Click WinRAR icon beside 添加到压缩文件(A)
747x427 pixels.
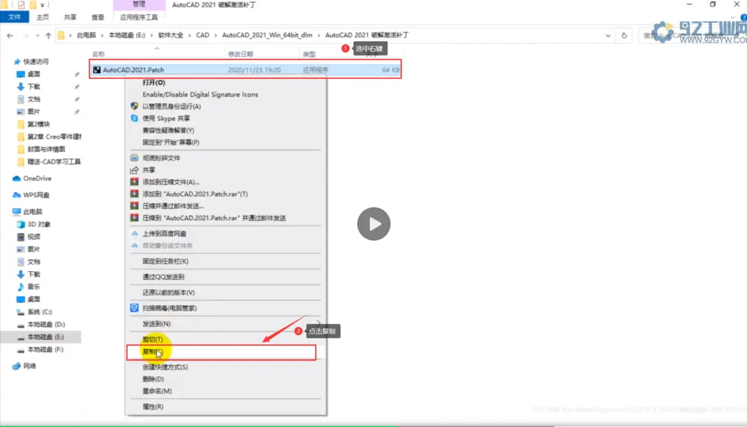point(134,182)
